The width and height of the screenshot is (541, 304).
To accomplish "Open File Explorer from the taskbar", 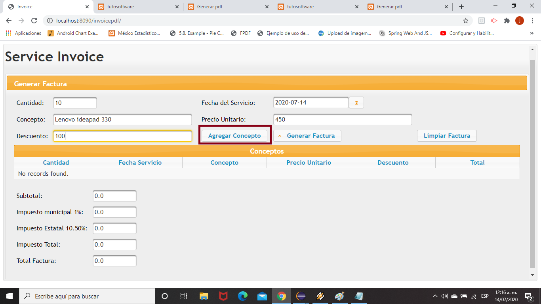I will [204, 296].
